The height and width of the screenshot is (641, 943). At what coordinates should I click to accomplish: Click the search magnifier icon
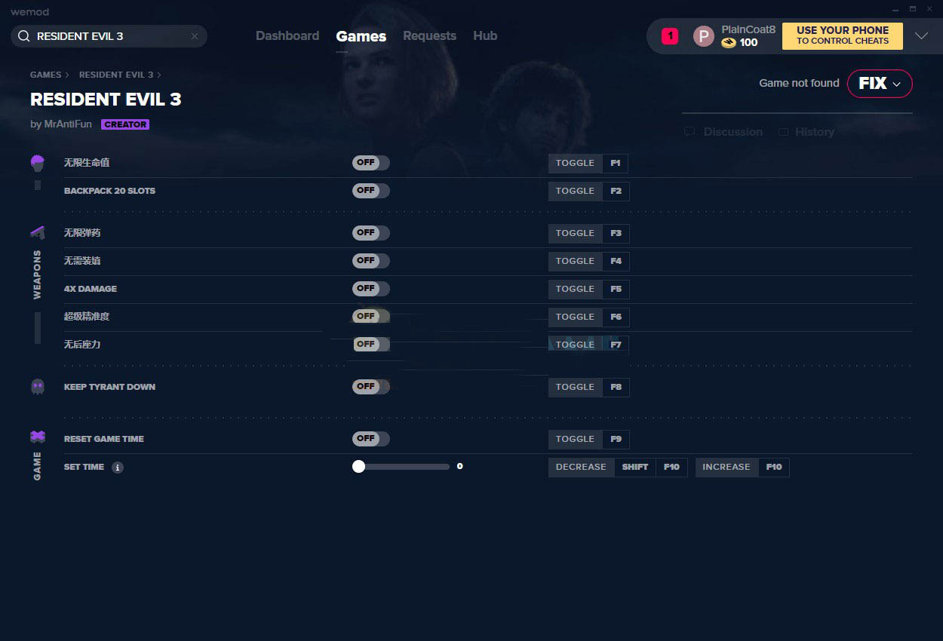click(x=23, y=36)
